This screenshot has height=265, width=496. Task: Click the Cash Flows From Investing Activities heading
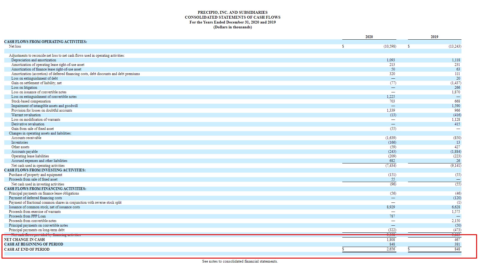45,170
